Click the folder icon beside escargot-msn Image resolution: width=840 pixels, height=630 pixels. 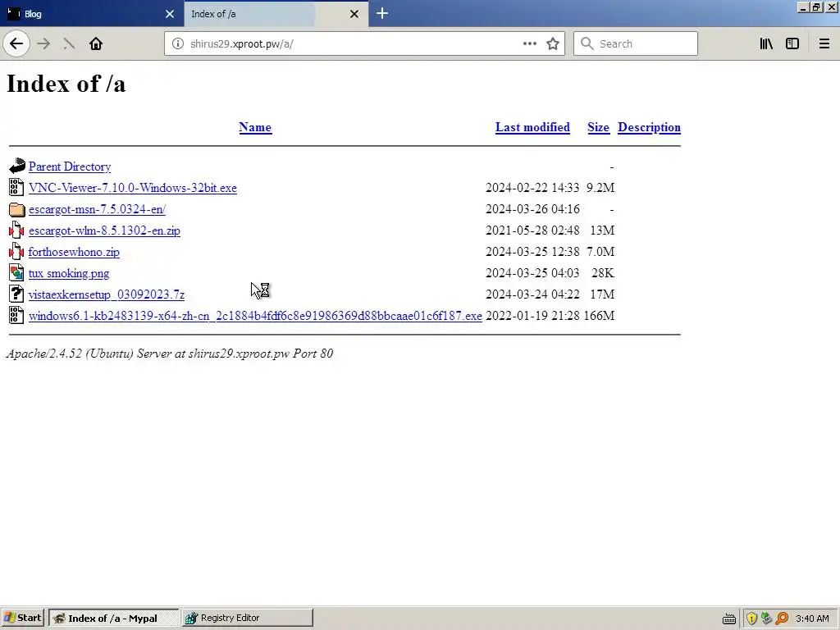[x=17, y=209]
